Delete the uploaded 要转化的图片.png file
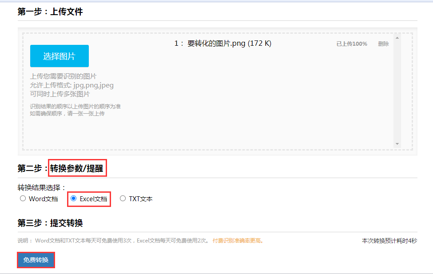The height and width of the screenshot is (274, 433). tap(383, 44)
